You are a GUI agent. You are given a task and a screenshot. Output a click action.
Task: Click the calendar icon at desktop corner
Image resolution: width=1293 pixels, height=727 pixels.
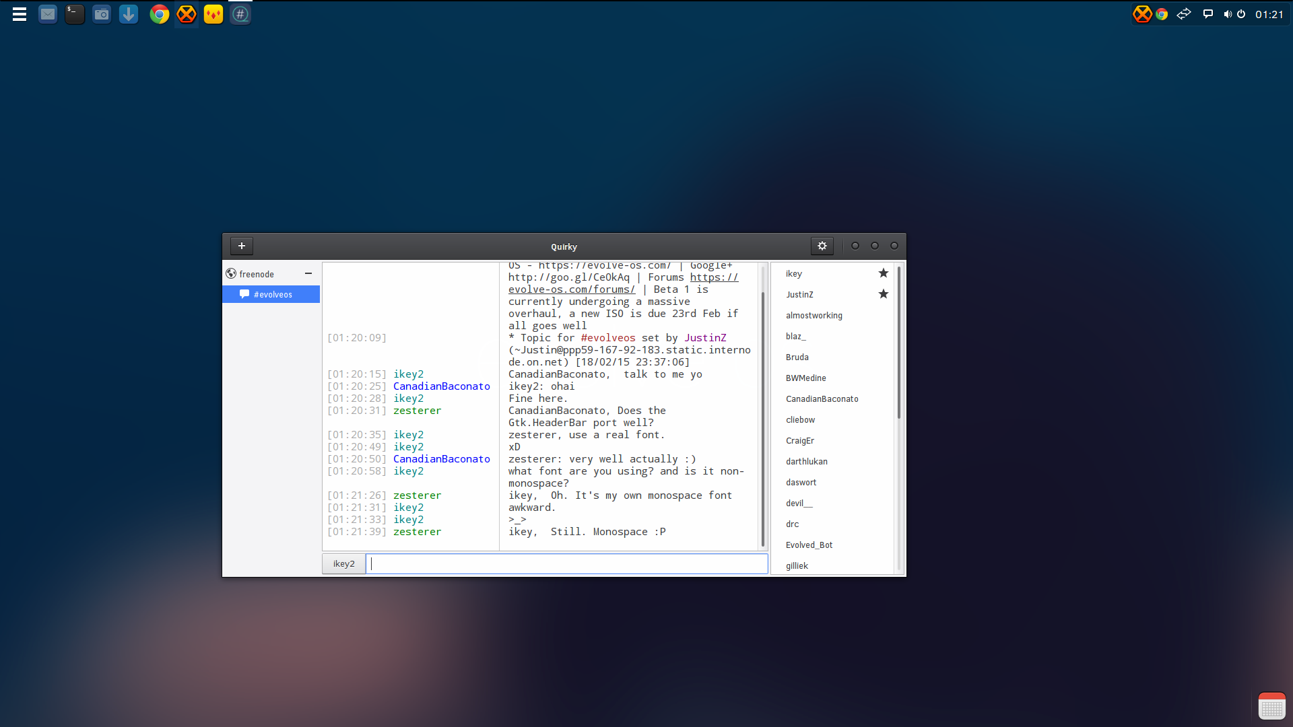pyautogui.click(x=1271, y=705)
